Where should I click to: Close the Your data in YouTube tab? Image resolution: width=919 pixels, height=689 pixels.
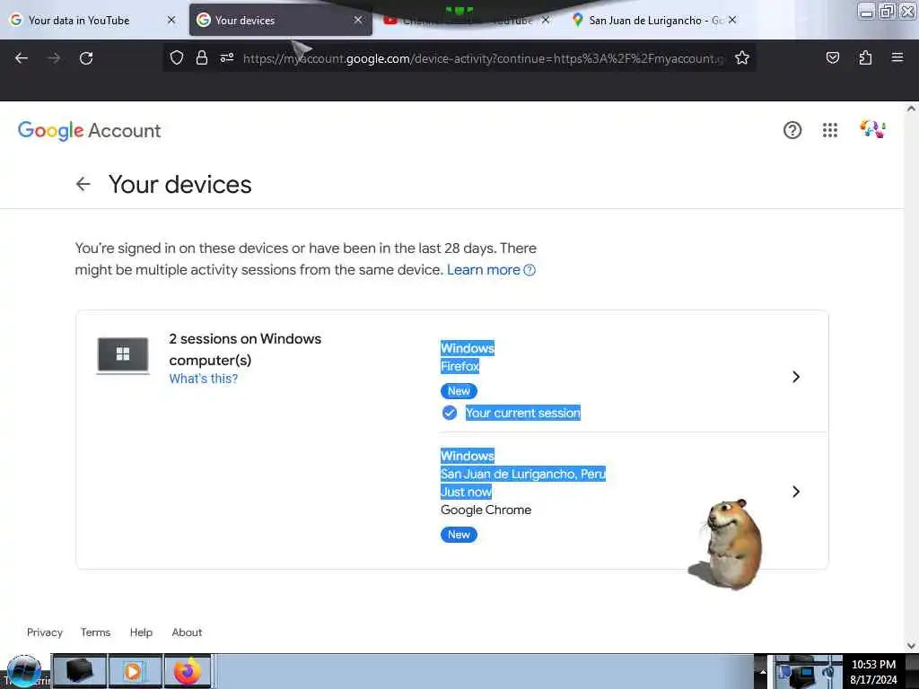coord(171,20)
